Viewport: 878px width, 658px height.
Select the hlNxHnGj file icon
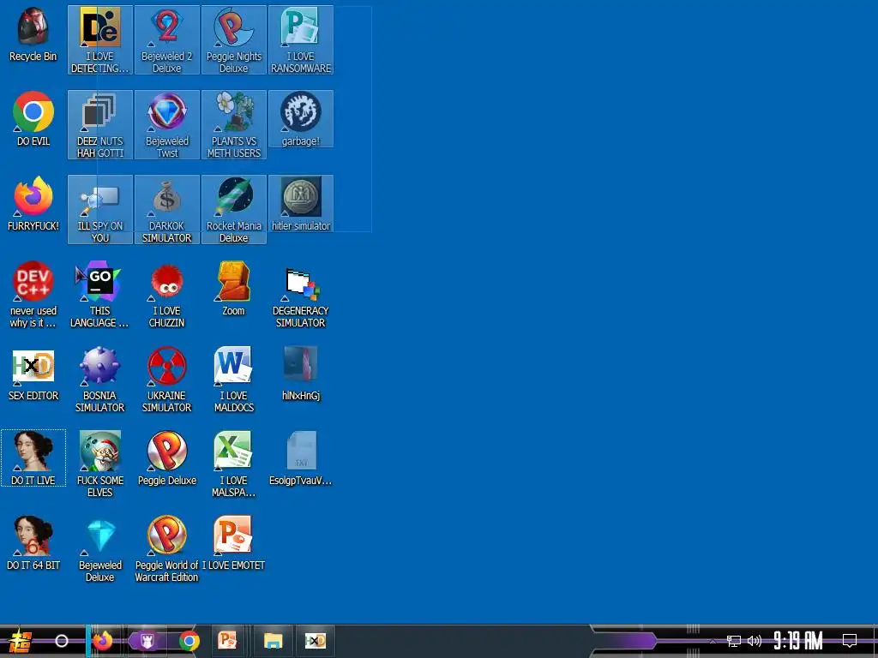pos(301,374)
